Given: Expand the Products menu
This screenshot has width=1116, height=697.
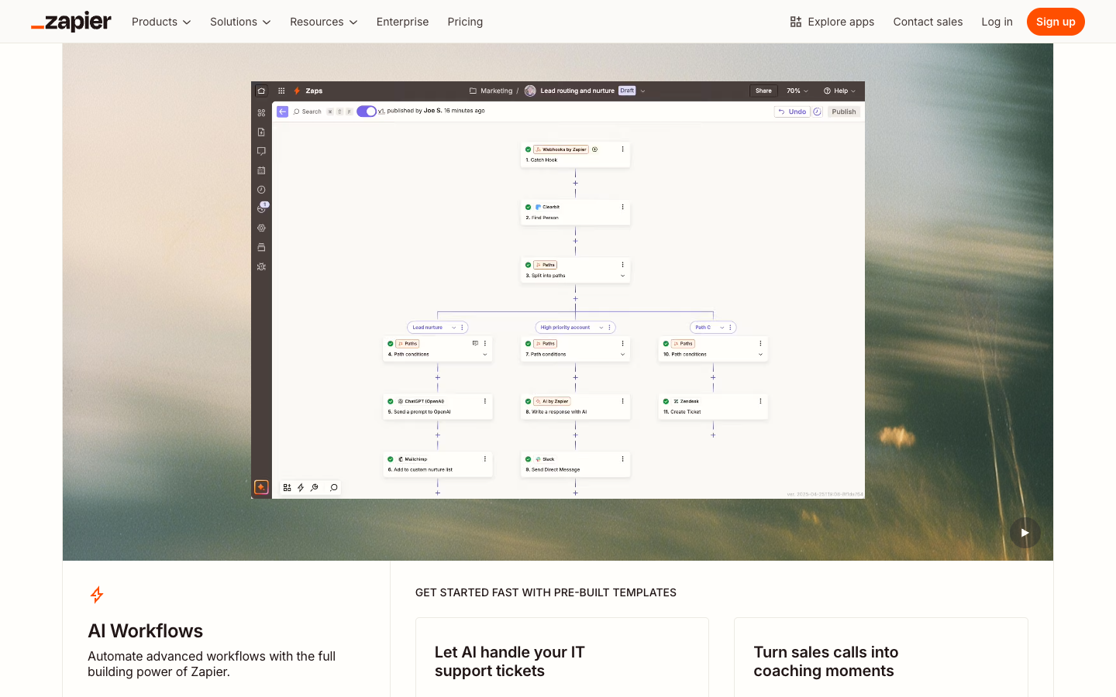Looking at the screenshot, I should [161, 22].
